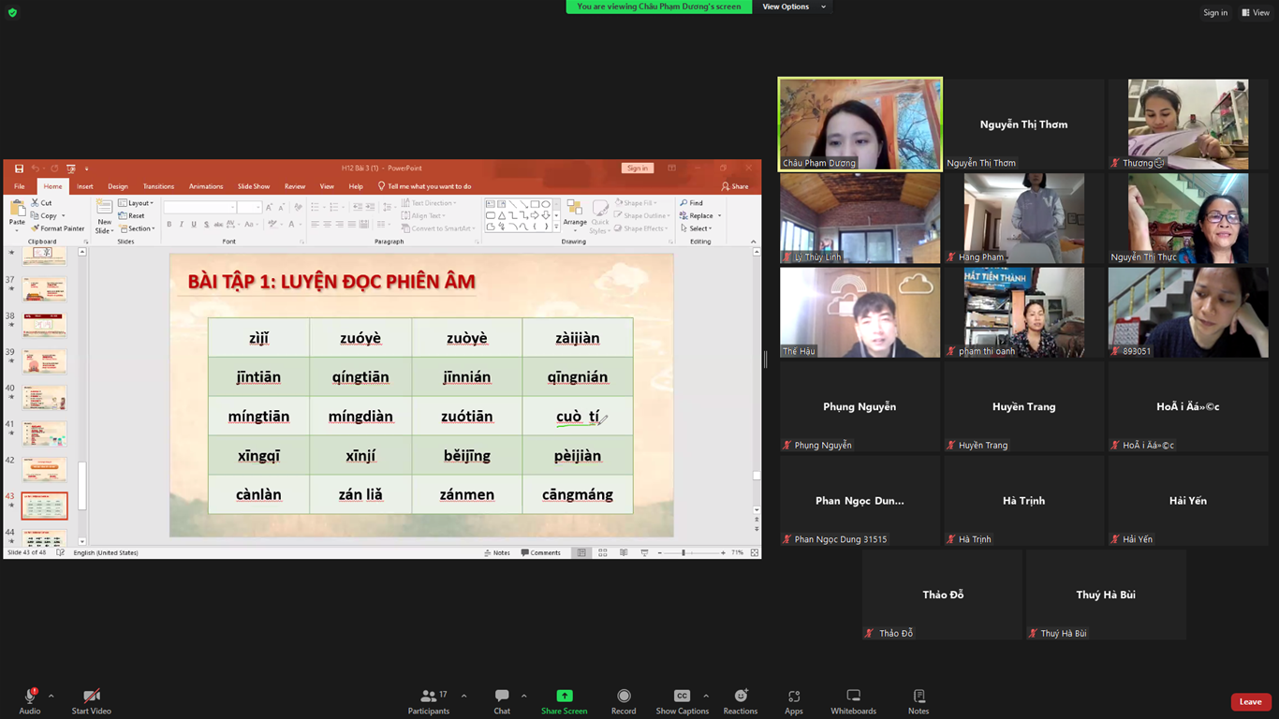Click Clear All Formatting icon

click(298, 207)
